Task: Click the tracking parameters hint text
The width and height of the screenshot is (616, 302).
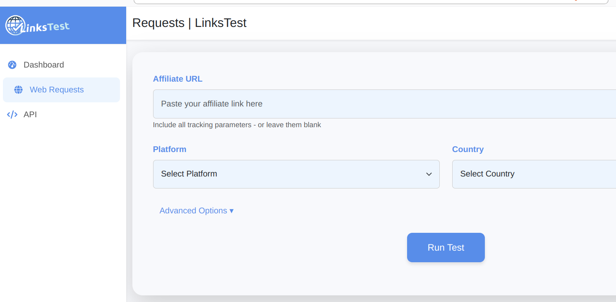Action: pyautogui.click(x=237, y=125)
